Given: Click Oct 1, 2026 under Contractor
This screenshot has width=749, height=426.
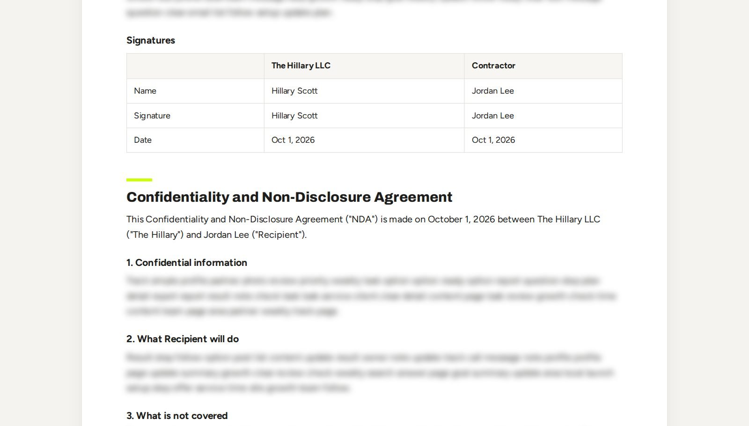Looking at the screenshot, I should click(493, 140).
